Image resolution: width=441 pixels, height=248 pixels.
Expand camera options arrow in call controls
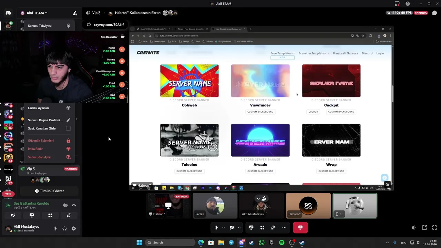[239, 228]
